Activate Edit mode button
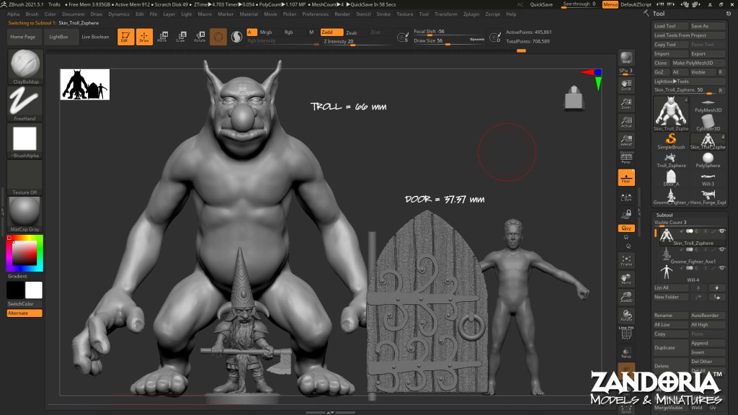 point(125,37)
